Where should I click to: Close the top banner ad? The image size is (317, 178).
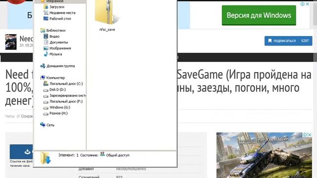click(x=307, y=4)
